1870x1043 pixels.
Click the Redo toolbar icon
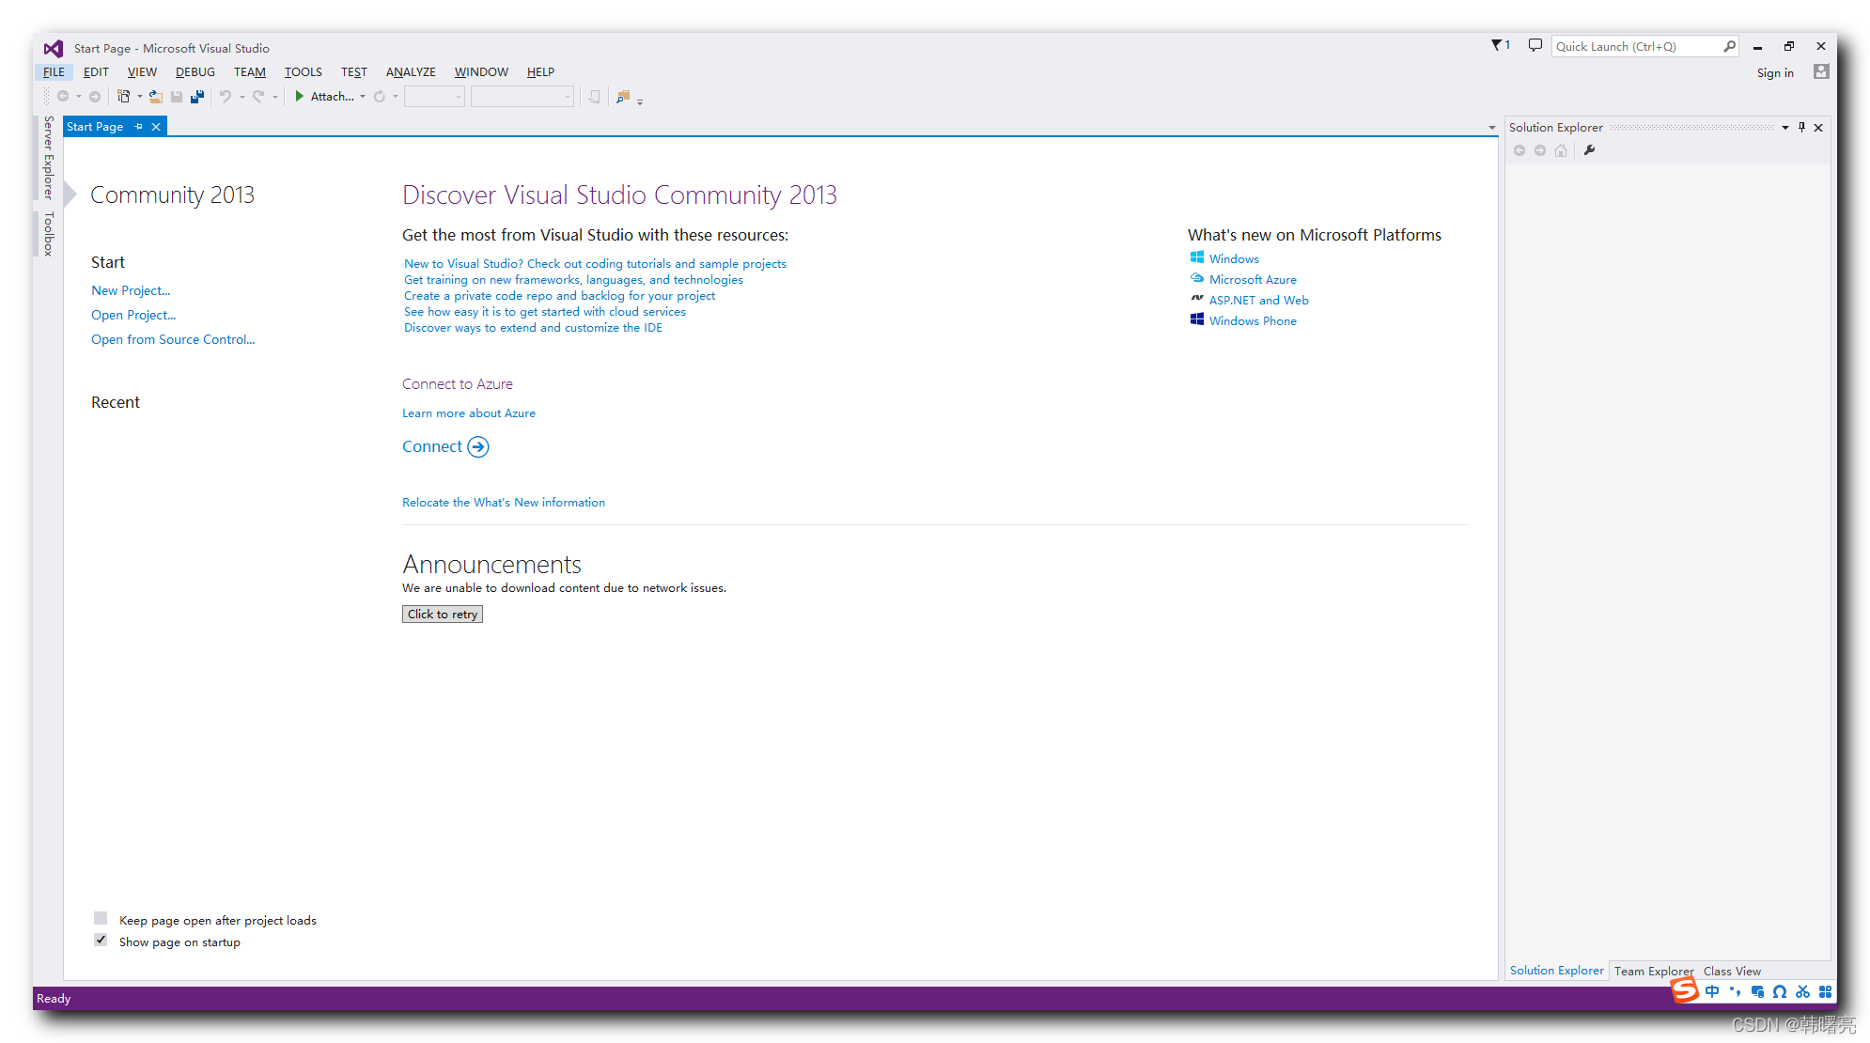[258, 97]
